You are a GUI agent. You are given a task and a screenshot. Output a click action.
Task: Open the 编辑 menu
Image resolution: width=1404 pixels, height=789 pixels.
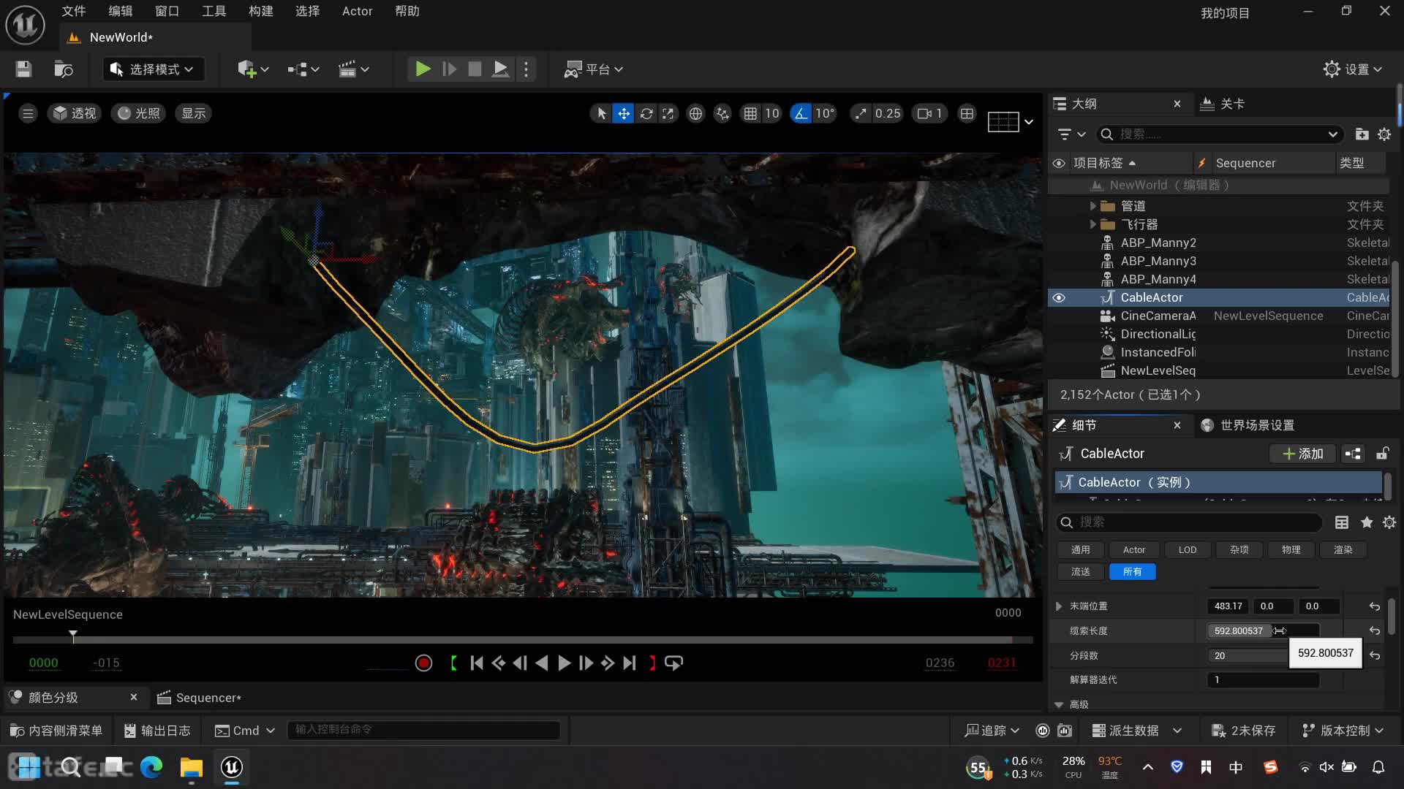click(121, 11)
